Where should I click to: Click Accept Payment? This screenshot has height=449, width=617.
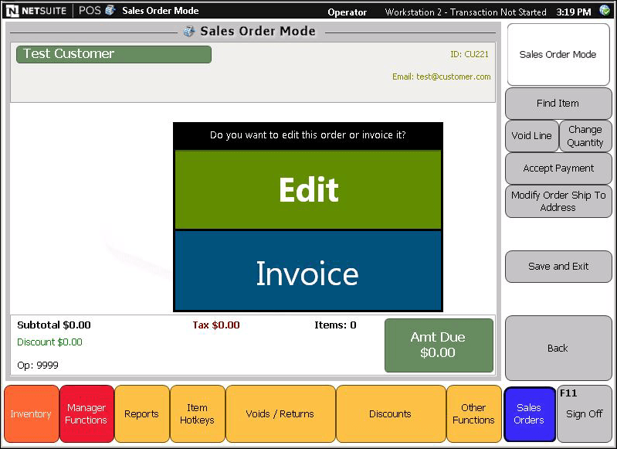click(x=558, y=168)
